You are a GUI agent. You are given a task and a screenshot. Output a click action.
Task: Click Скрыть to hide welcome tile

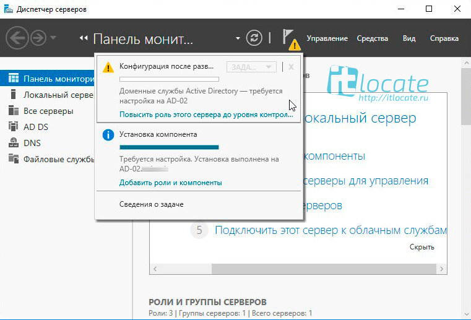(x=421, y=247)
